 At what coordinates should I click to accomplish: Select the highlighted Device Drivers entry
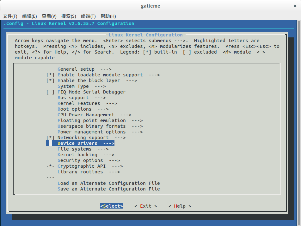click(80, 143)
